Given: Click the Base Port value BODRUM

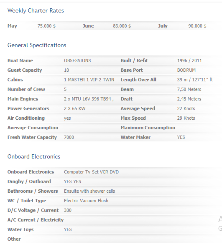Looking at the screenshot, I should point(186,70).
